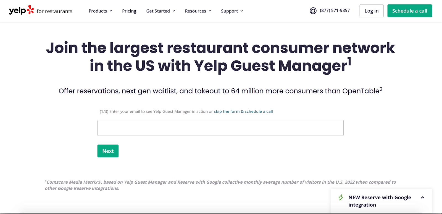Expand the Get Started menu label
Image resolution: width=442 pixels, height=214 pixels.
click(158, 11)
